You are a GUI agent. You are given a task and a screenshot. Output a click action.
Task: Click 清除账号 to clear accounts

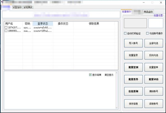[154, 91]
